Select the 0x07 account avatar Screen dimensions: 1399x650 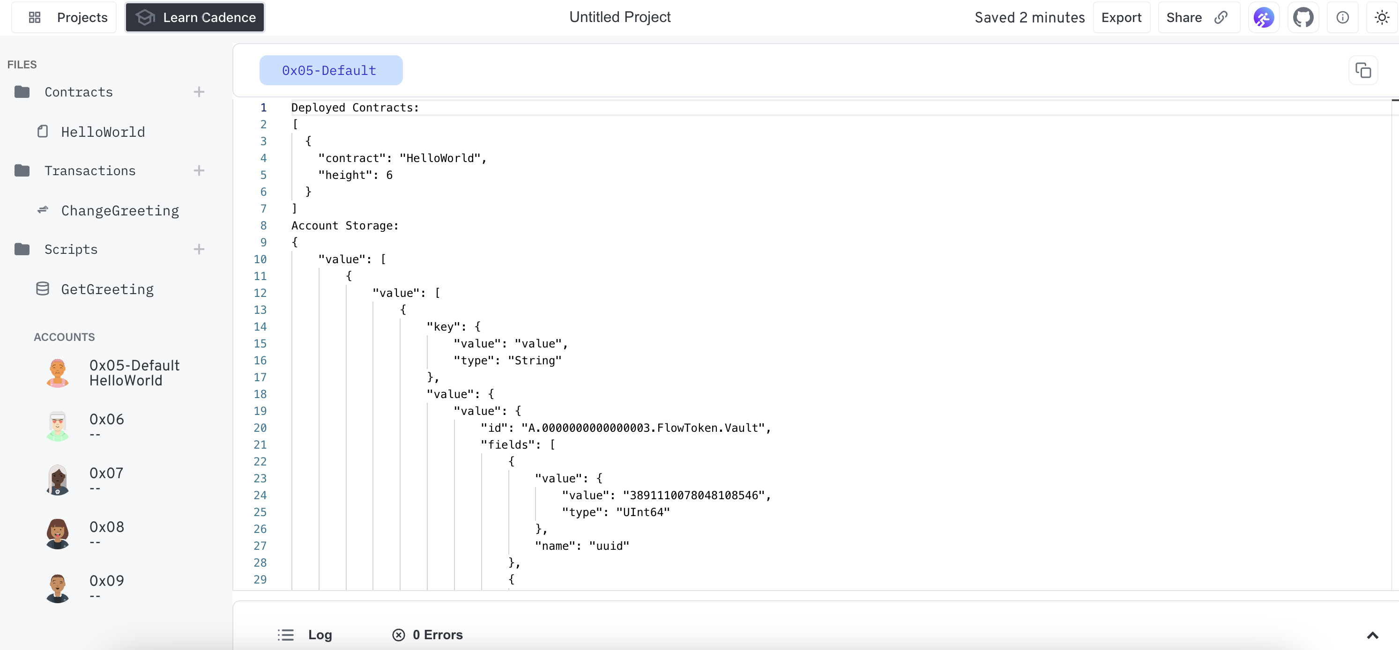(58, 480)
